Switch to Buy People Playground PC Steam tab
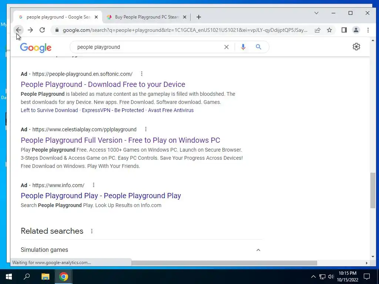Screen dimensions: 379x284 click(x=147, y=17)
